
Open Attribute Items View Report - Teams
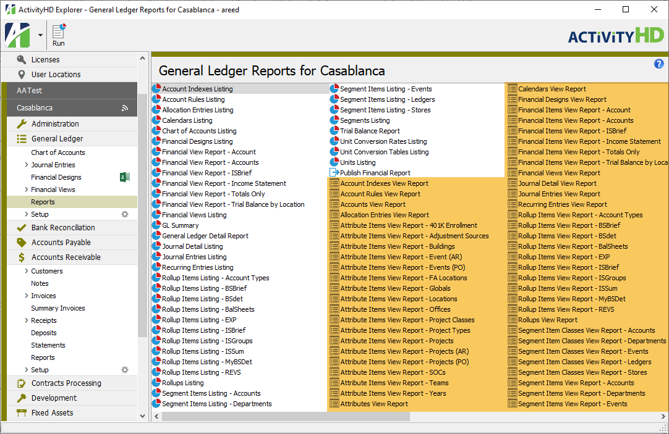pos(394,383)
